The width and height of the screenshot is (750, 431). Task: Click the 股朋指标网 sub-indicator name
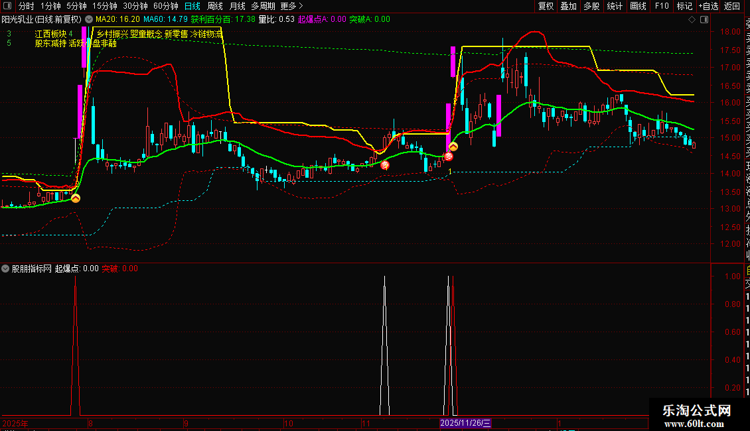pos(32,269)
